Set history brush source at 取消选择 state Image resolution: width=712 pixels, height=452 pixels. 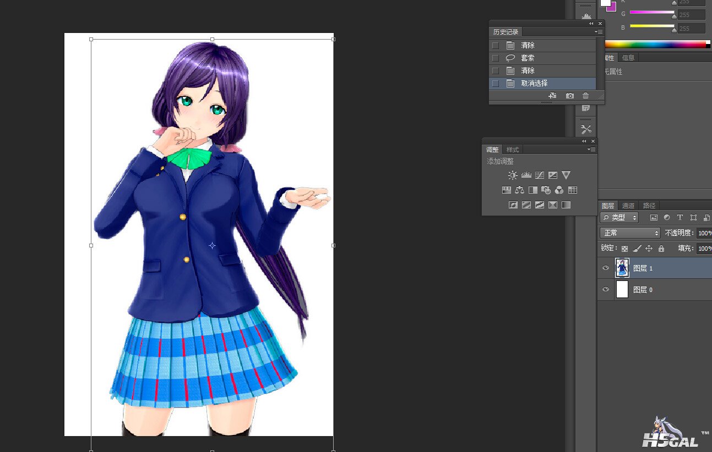click(496, 84)
